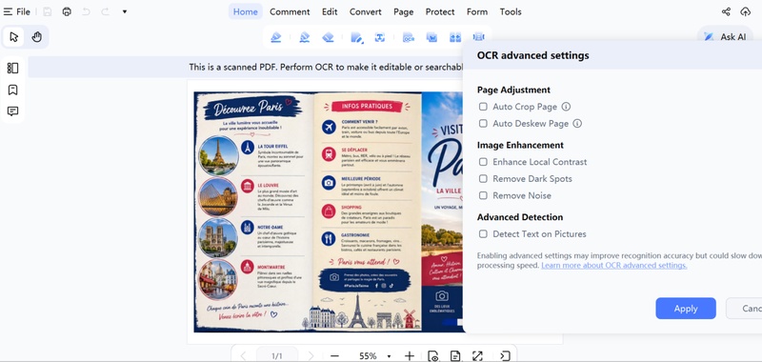Click the Print icon

click(x=67, y=11)
